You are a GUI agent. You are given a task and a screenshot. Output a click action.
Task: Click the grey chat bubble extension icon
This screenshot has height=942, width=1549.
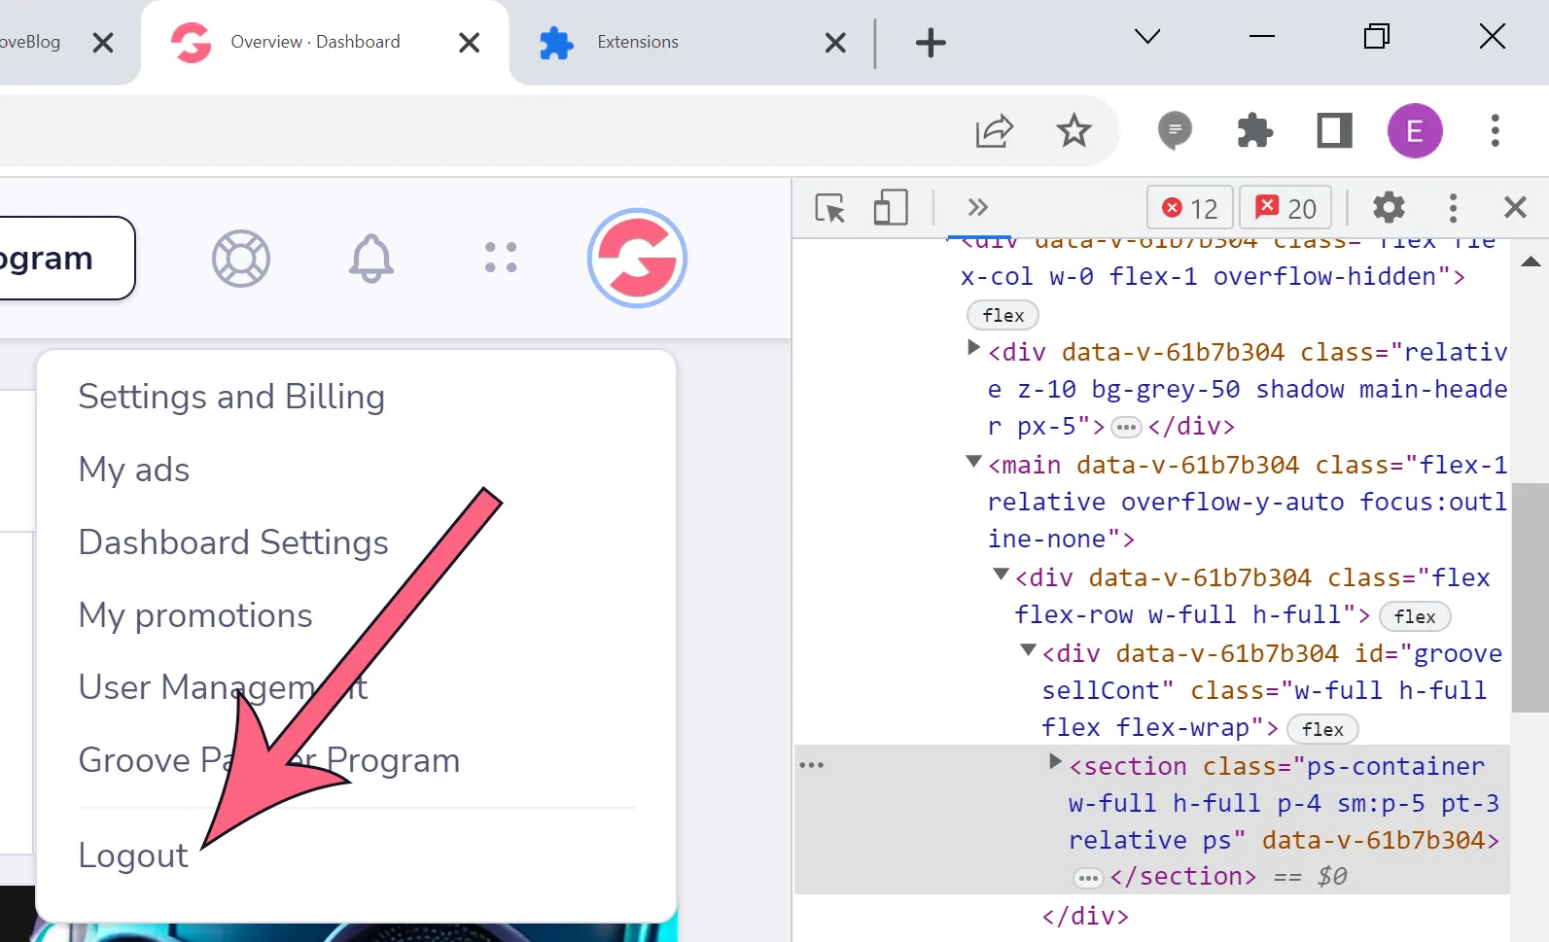[1175, 130]
